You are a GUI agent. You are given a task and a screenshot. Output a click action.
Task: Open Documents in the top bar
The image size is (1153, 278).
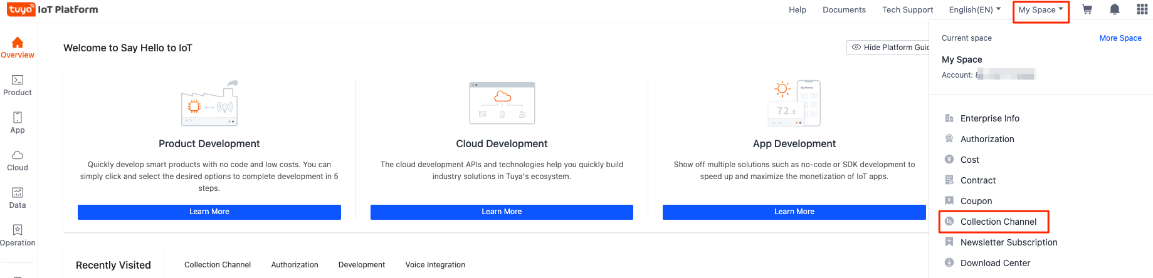(x=844, y=9)
